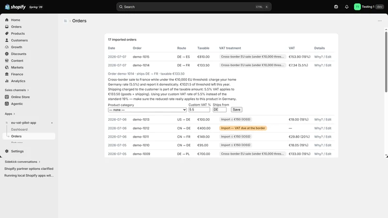Open the Product category dropdown
The height and width of the screenshot is (218, 388).
pos(147,110)
